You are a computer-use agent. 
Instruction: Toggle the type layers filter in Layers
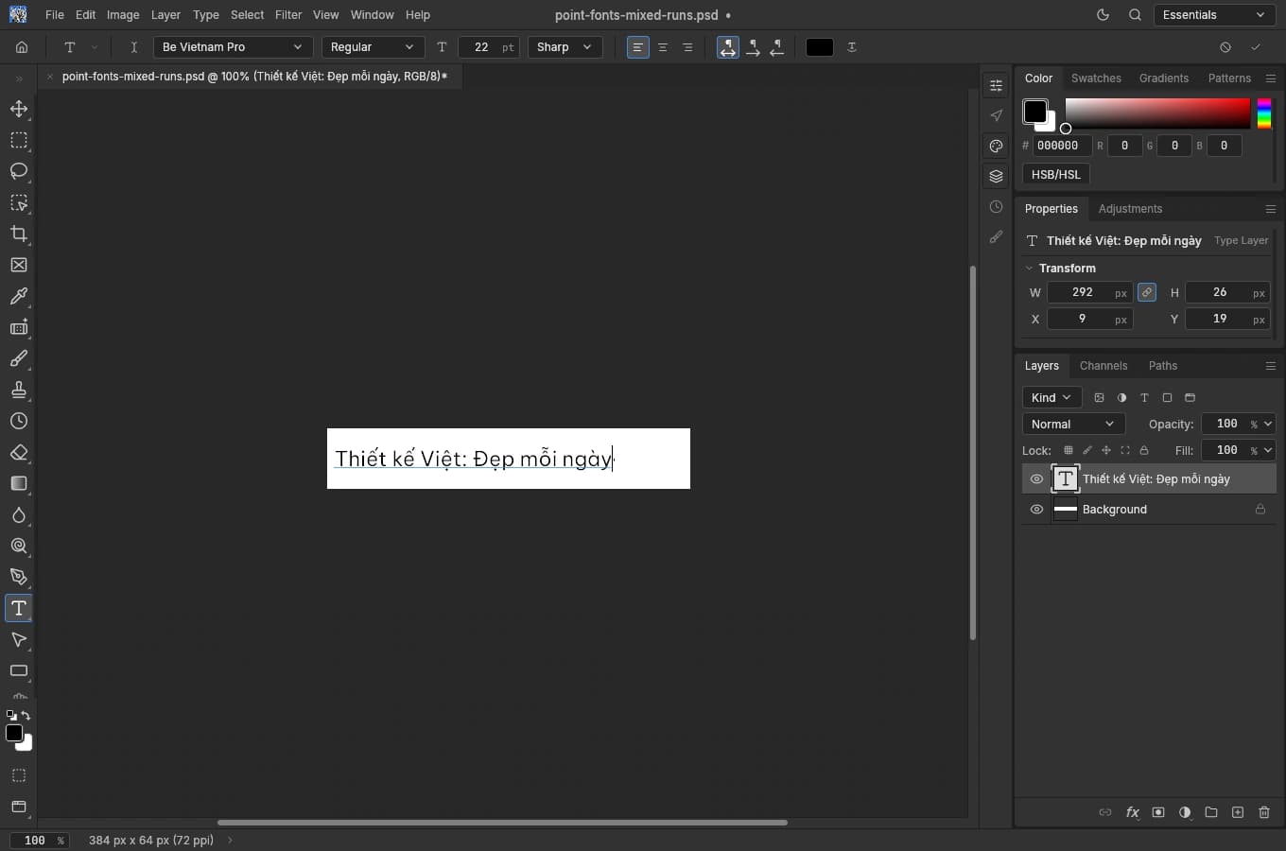pos(1144,398)
